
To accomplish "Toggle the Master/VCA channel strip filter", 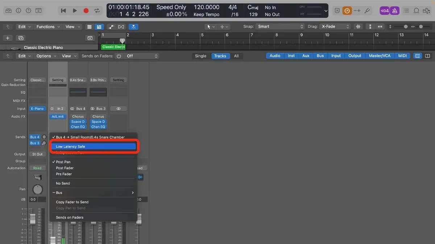I will tap(379, 56).
